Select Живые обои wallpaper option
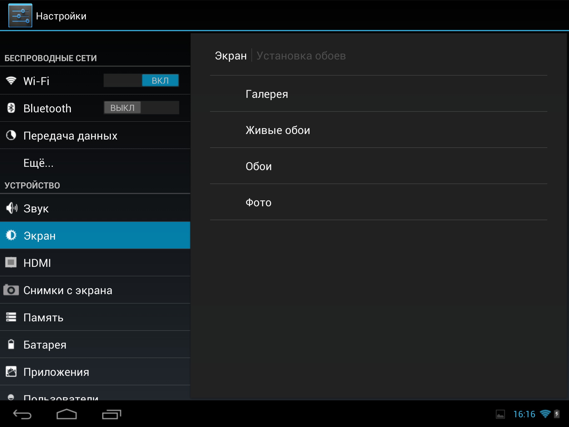The width and height of the screenshot is (569, 427). (x=278, y=130)
